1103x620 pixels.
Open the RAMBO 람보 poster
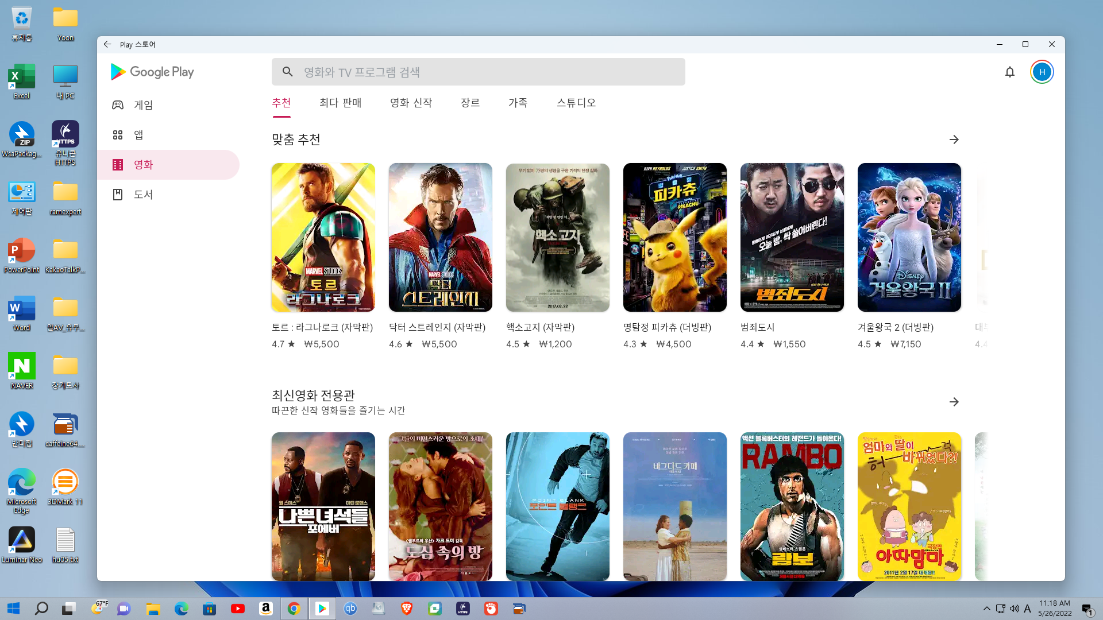click(792, 506)
